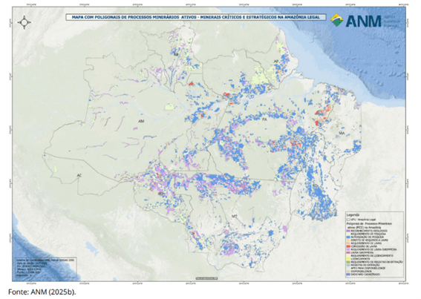The height and width of the screenshot is (299, 421).
Task: Click 'REQUERIMENTO DE LICENCIAMENTO' legend text
Action: [372, 256]
